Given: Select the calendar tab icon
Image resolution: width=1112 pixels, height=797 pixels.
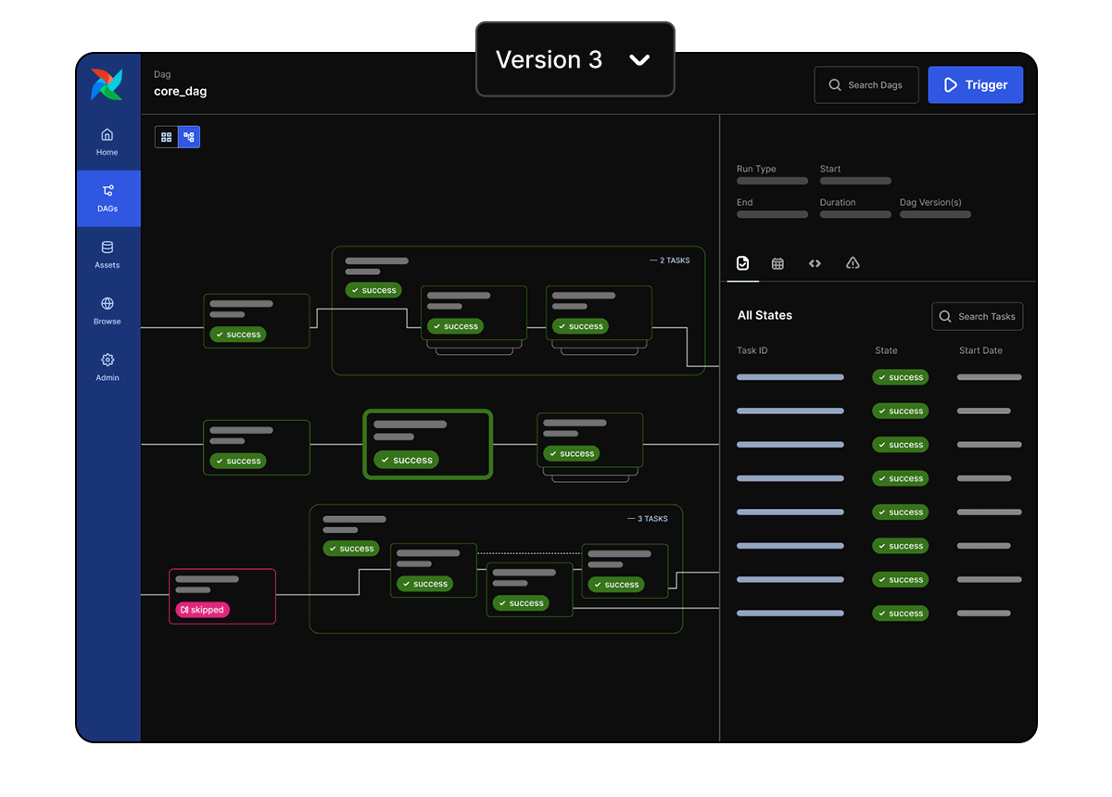Looking at the screenshot, I should (x=778, y=263).
